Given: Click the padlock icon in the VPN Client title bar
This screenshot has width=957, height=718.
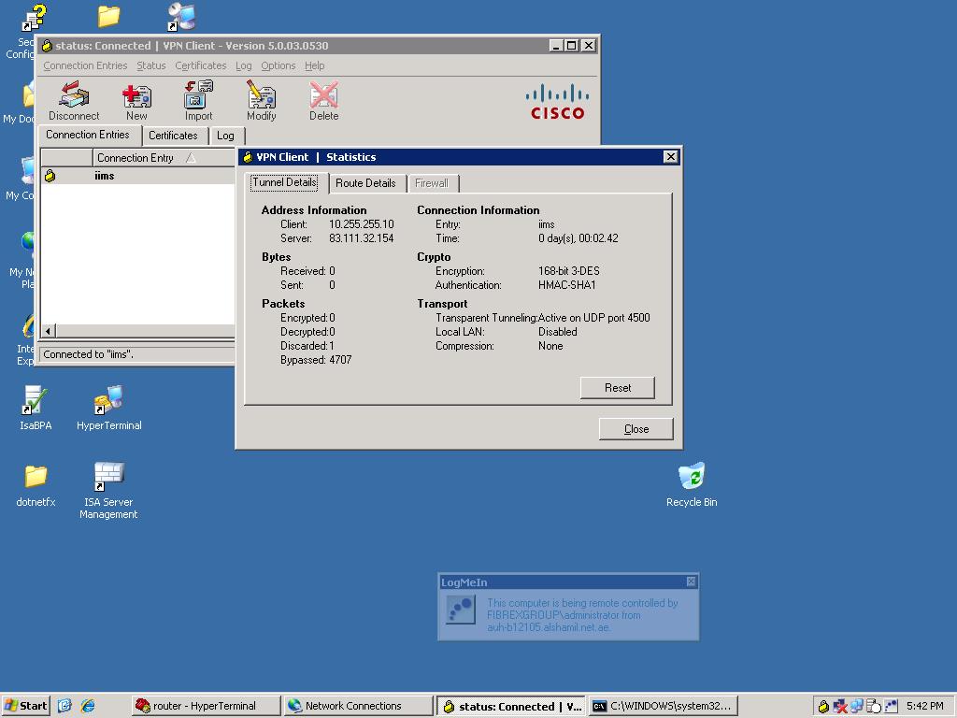Looking at the screenshot, I should click(47, 46).
